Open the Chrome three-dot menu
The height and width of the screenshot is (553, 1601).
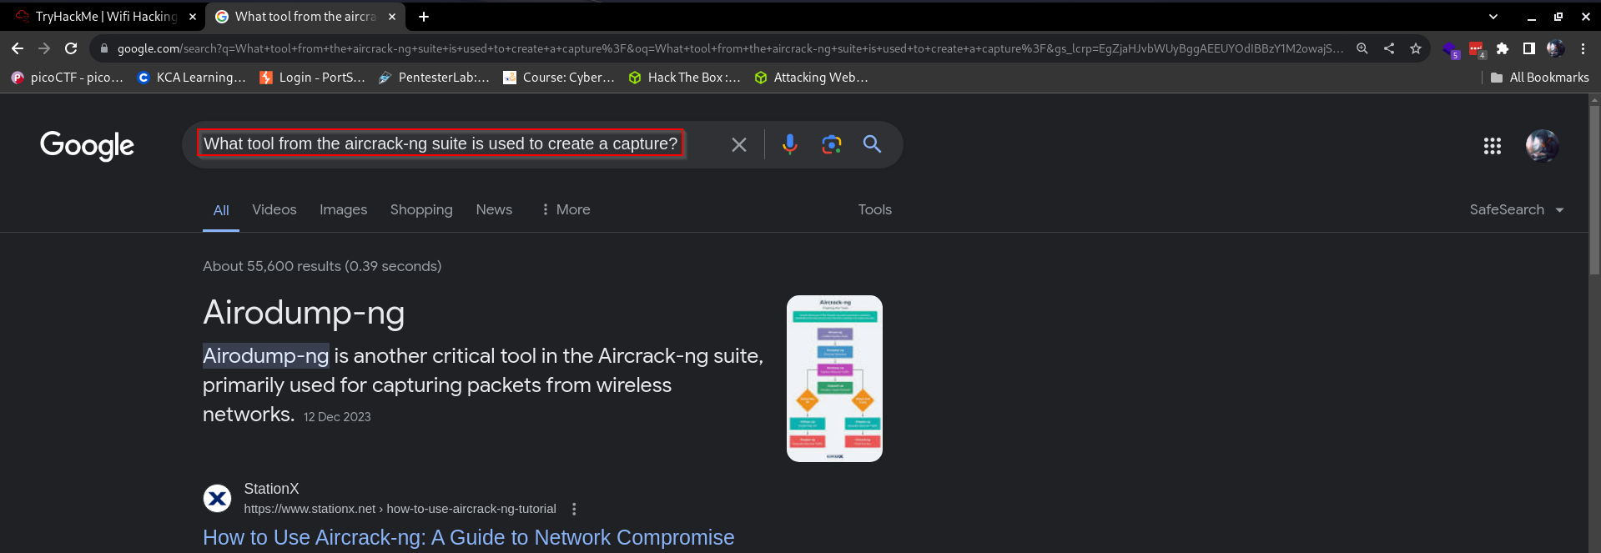[x=1583, y=48]
